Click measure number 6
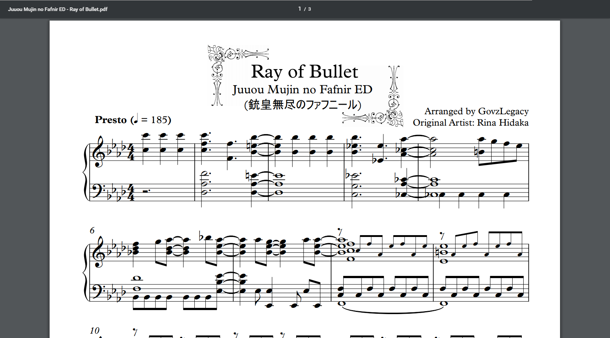Screen dimensions: 610x338 coord(92,230)
